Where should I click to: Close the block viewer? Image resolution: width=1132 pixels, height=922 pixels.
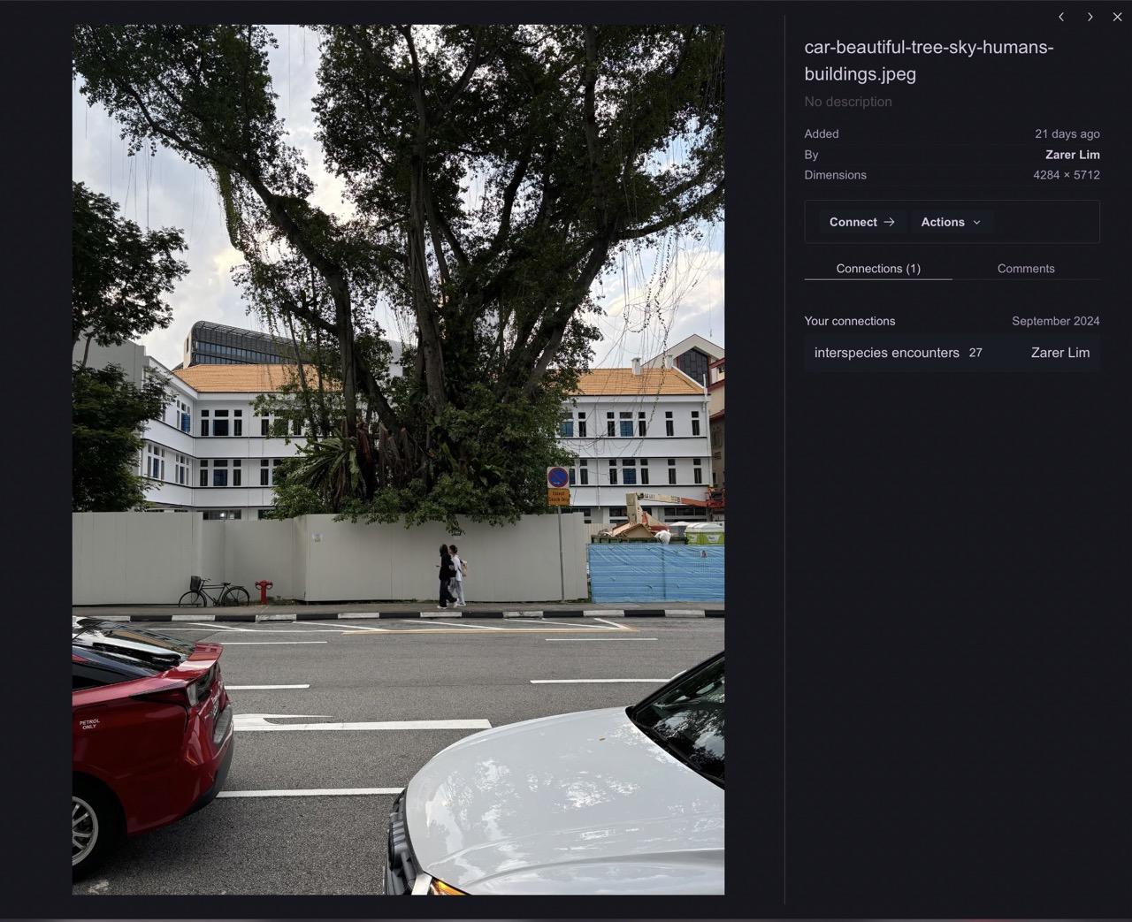(1117, 17)
